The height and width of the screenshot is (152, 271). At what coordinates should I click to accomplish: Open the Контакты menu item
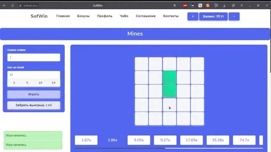171,16
